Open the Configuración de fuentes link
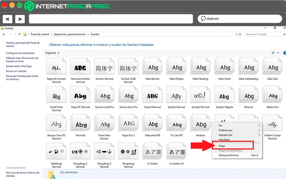Image resolution: width=286 pixels, height=179 pixels. coord(20,53)
